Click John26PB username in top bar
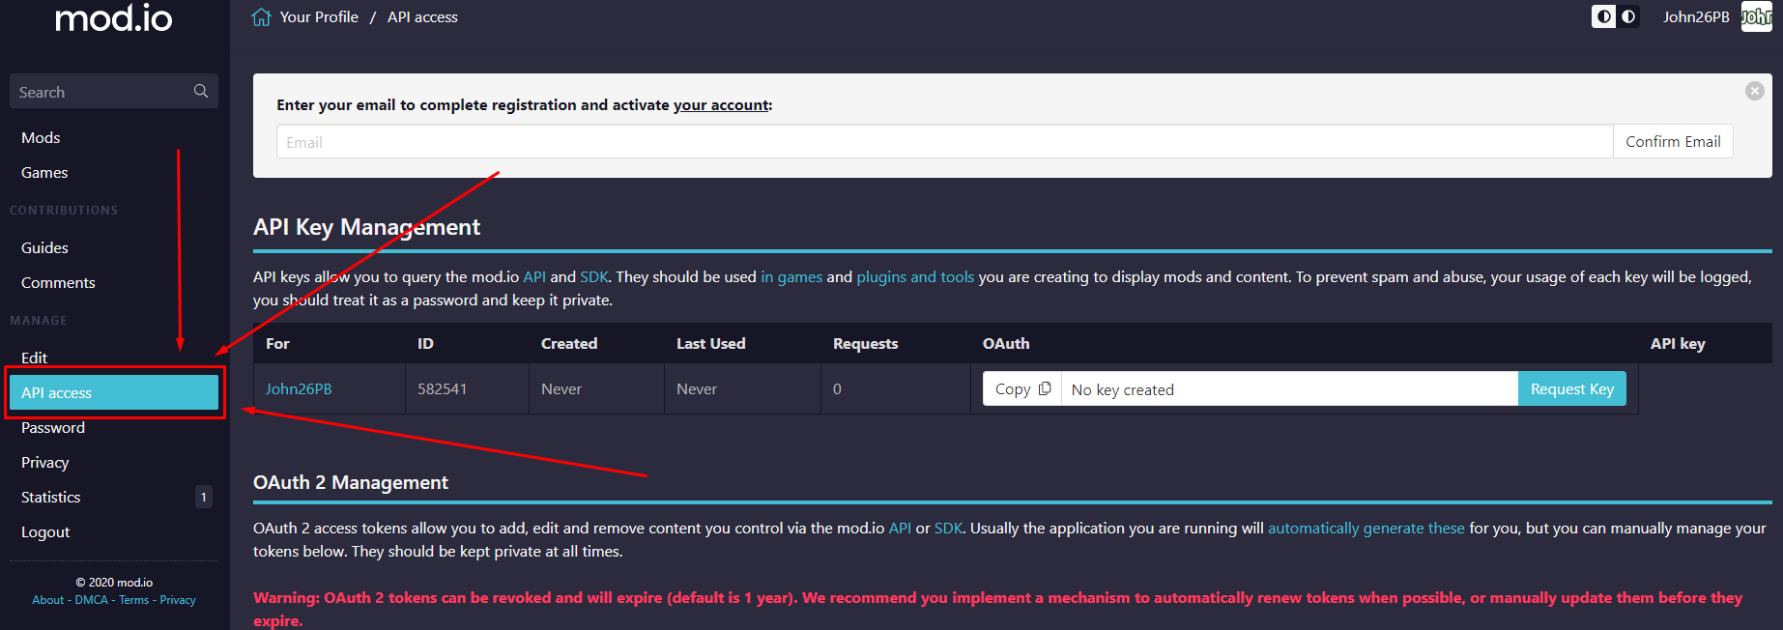The width and height of the screenshot is (1783, 630). (1696, 16)
